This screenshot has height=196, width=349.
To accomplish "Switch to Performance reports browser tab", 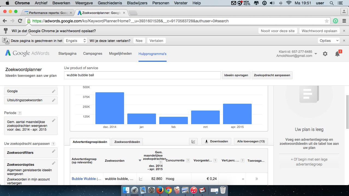I will (x=48, y=13).
